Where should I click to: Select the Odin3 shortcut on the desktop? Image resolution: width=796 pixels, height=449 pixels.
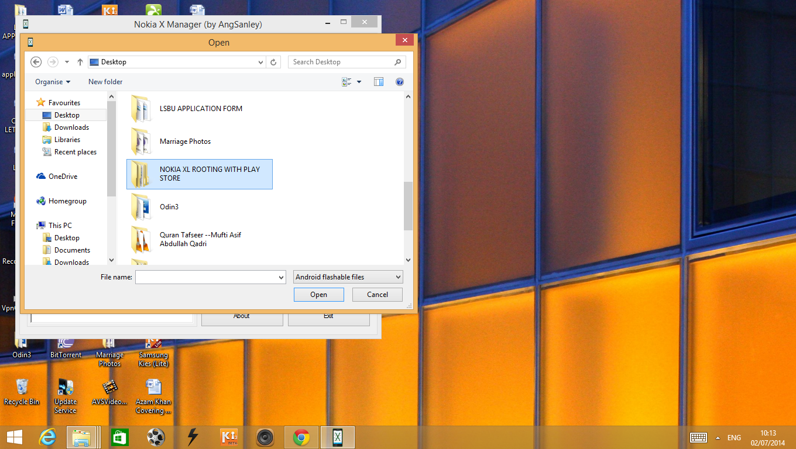[22, 348]
